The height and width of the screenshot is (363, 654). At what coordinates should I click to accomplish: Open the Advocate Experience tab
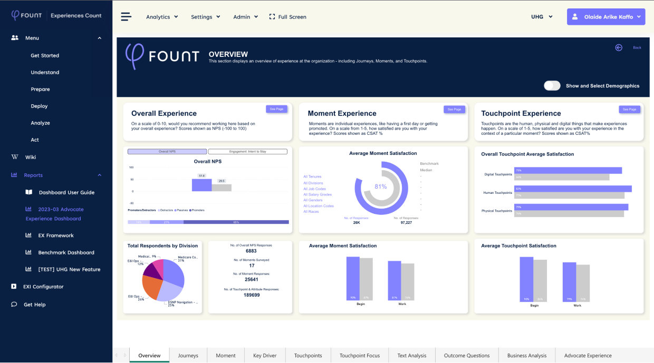588,356
